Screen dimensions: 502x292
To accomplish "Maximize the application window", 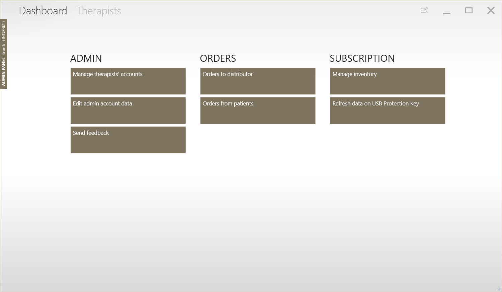I will [x=469, y=10].
